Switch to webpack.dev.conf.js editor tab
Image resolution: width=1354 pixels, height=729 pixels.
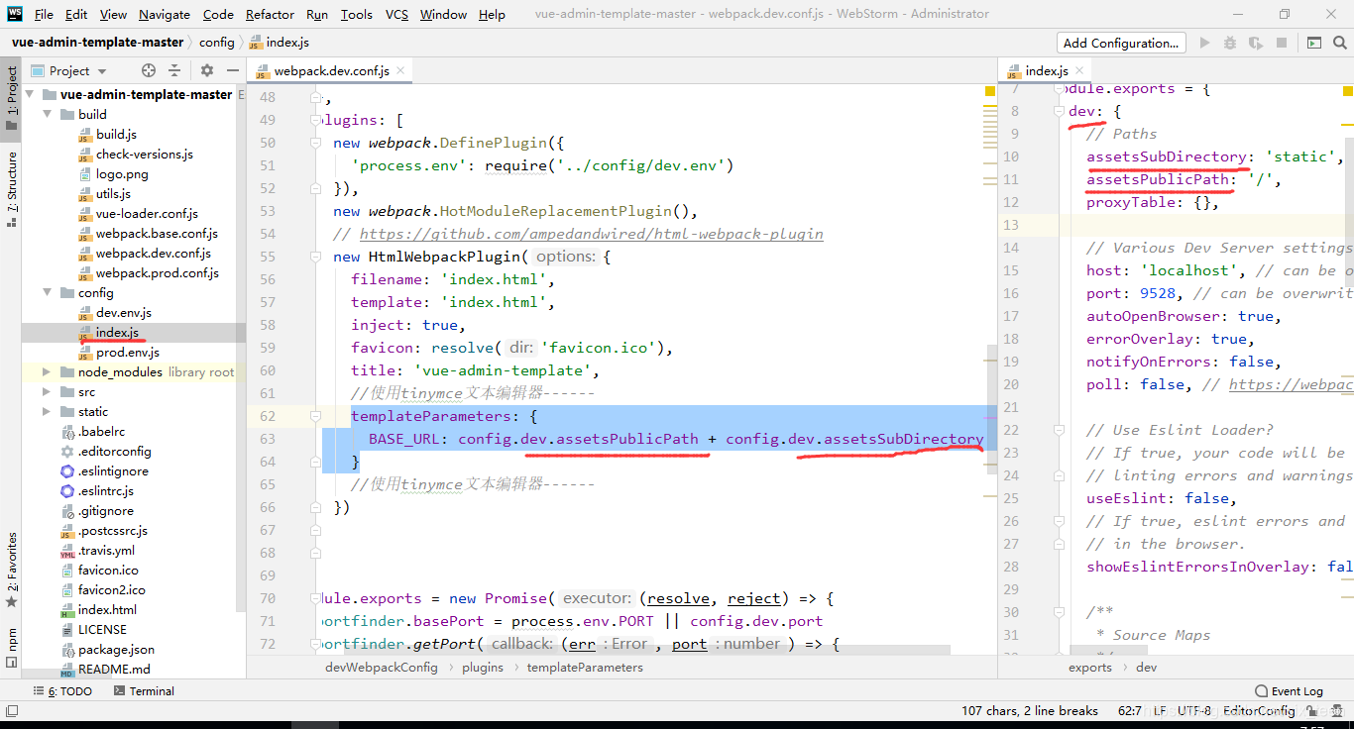coord(331,71)
